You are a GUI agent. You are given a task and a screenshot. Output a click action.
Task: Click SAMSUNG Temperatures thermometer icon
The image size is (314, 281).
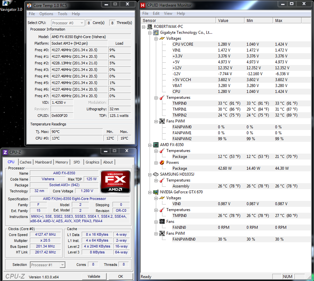pos(162,180)
